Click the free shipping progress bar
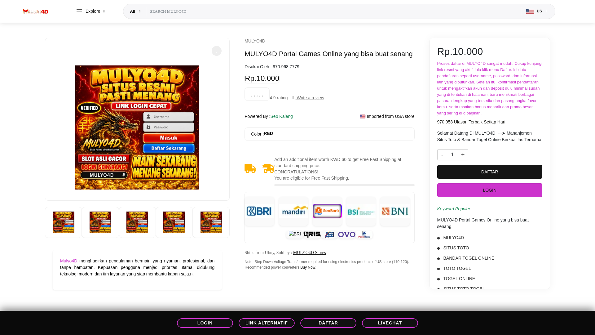Image resolution: width=595 pixels, height=335 pixels. (x=344, y=185)
